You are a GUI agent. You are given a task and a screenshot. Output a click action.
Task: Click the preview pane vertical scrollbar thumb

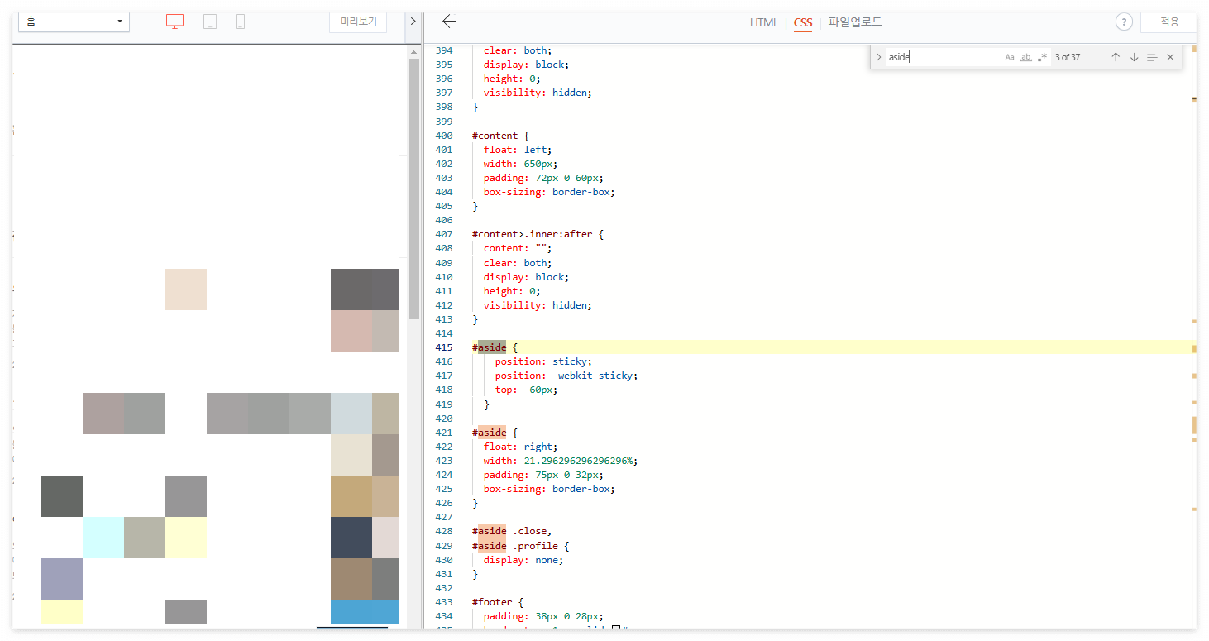point(414,189)
